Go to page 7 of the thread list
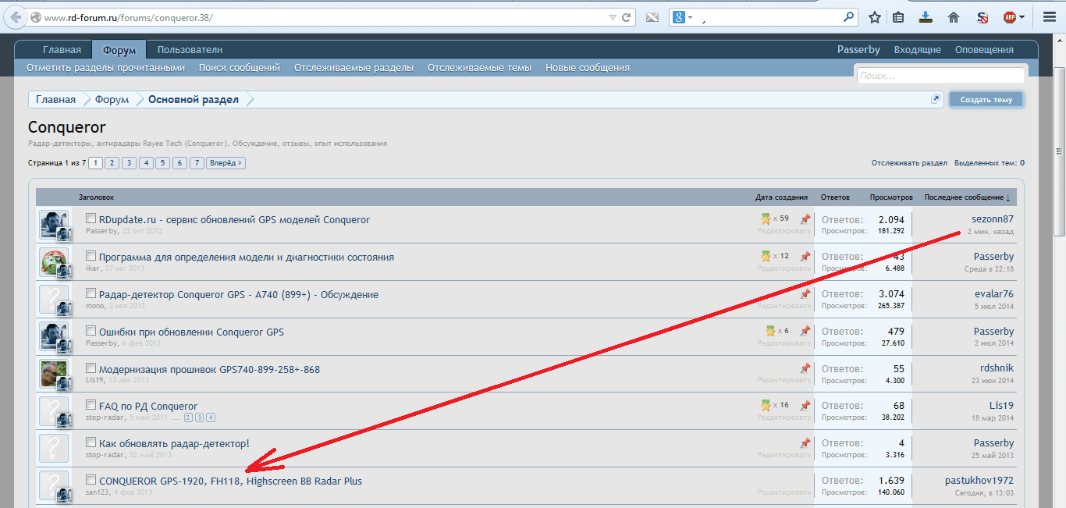This screenshot has width=1066, height=508. pyautogui.click(x=197, y=163)
